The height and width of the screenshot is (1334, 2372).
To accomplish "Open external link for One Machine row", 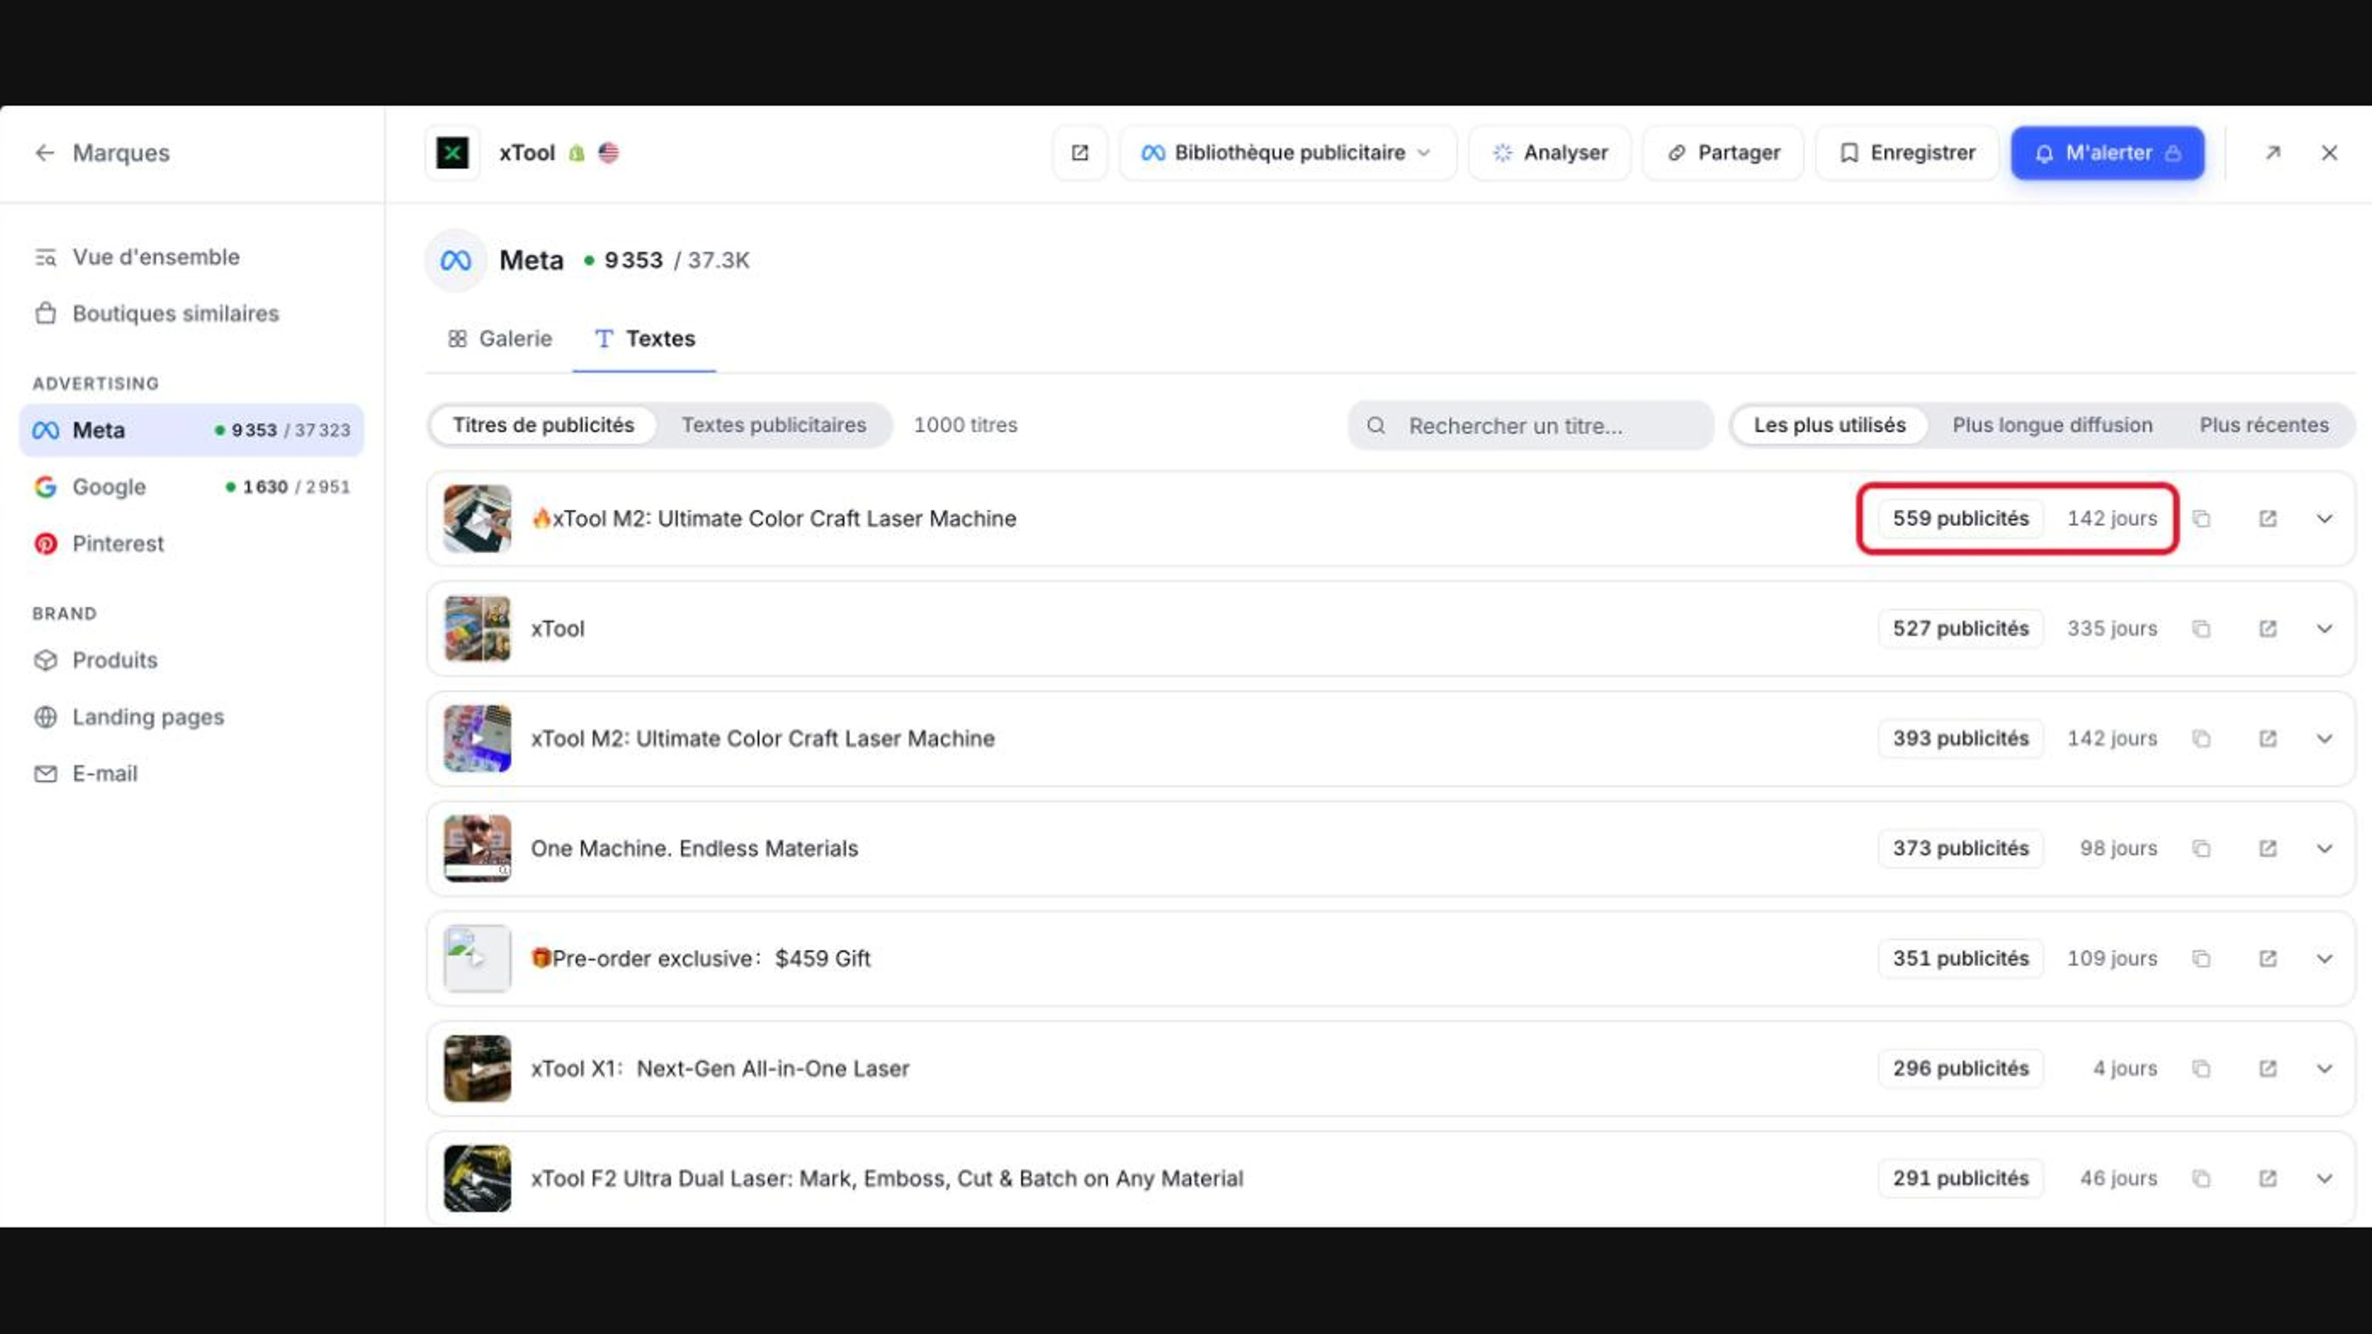I will click(x=2268, y=849).
